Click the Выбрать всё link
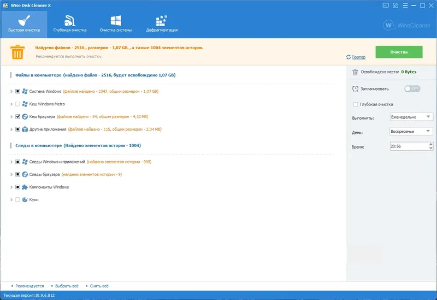 coord(67,286)
